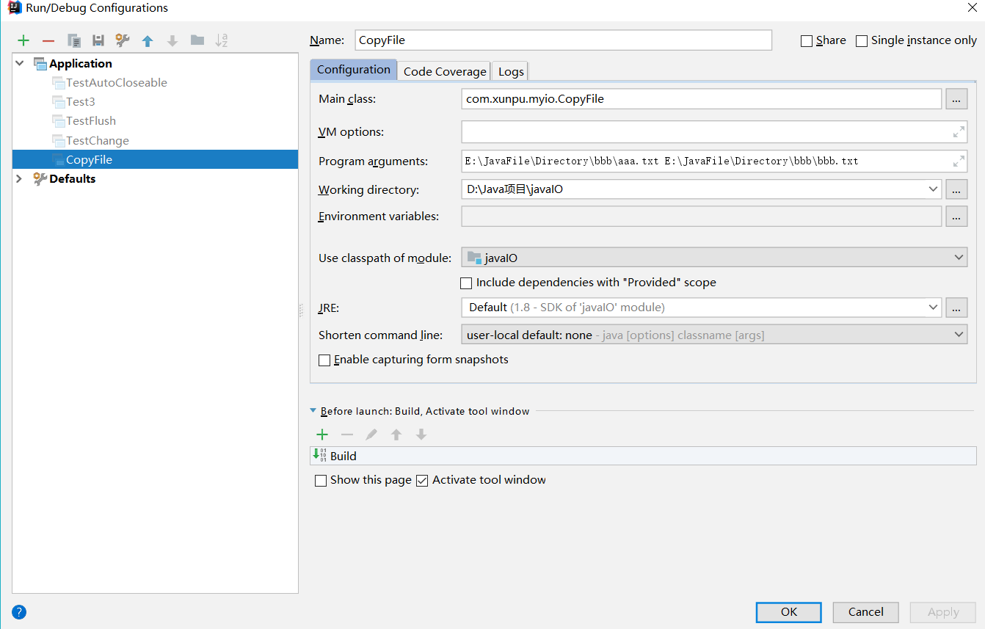The height and width of the screenshot is (629, 985).
Task: Collapse the Before launch section
Action: coord(313,411)
